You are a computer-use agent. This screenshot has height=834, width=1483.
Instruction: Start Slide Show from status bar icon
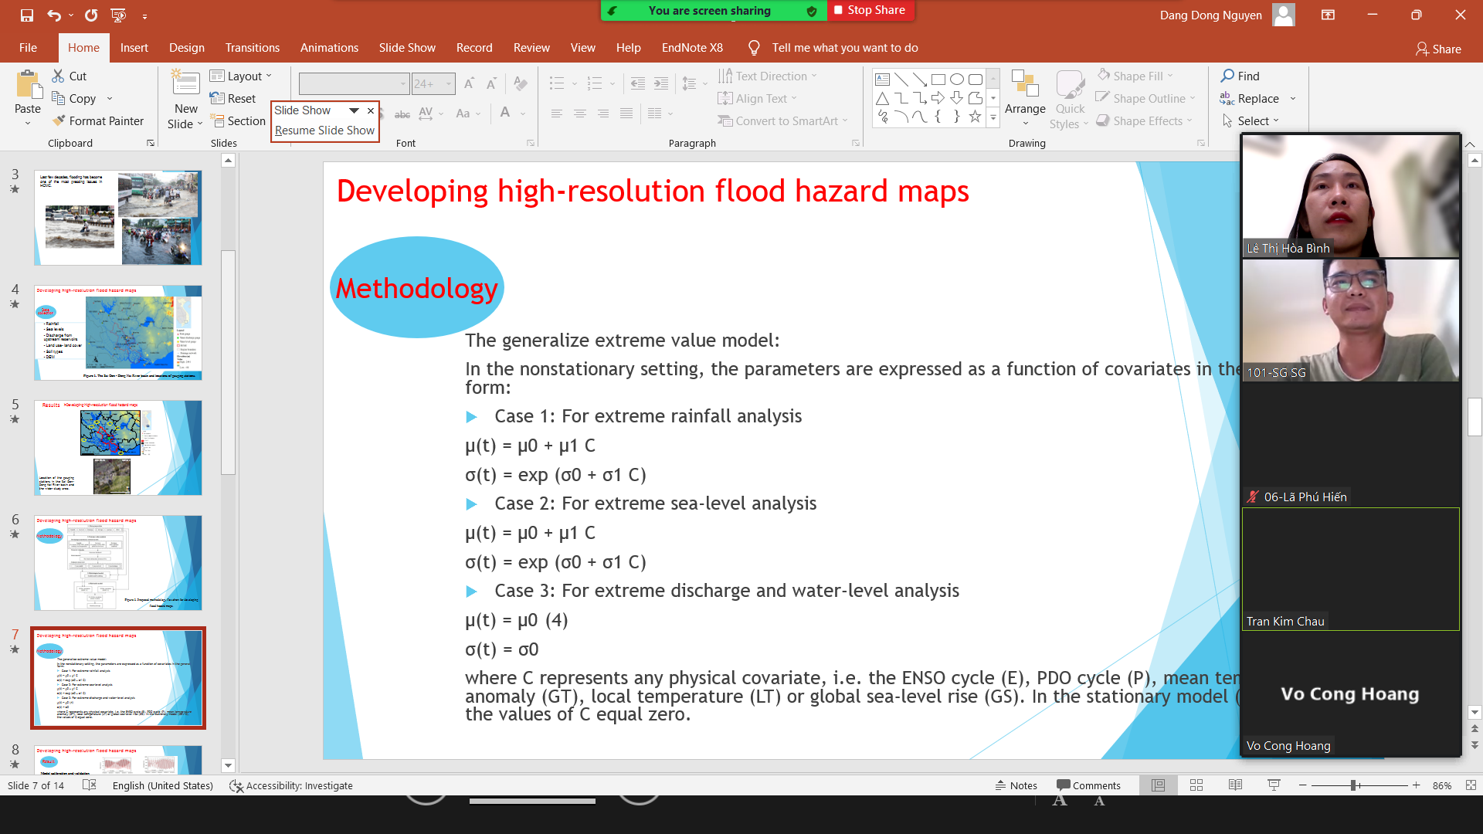pos(1274,785)
